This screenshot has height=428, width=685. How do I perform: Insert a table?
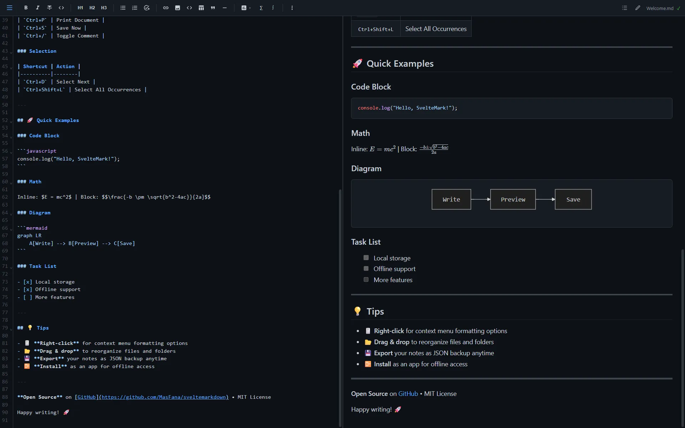(201, 8)
